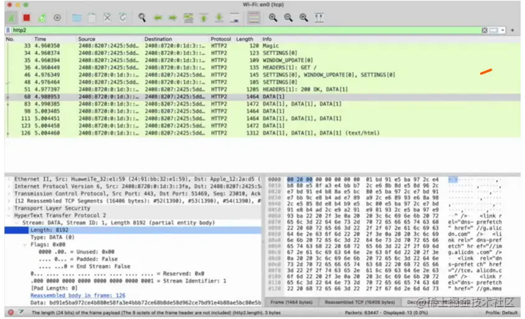525x319 pixels.
Task: Select highlighted hex bytes 00 20 00
Action: click(300, 179)
